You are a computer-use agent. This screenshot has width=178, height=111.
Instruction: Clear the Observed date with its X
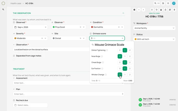point(46,27)
